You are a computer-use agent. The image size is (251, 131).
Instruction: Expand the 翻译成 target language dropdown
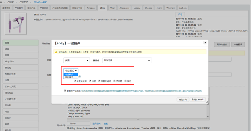click(127, 60)
